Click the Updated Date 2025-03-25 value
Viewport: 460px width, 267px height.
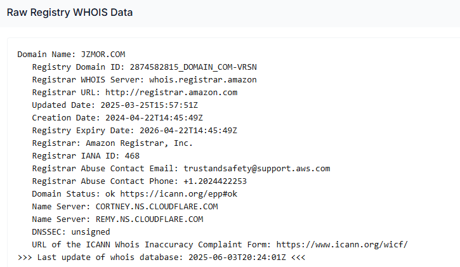149,105
